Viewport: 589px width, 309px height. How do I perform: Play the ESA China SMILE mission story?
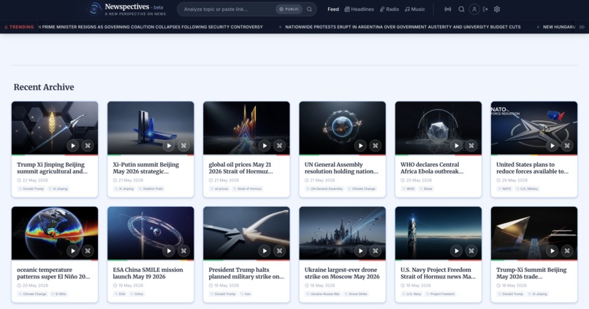point(169,251)
